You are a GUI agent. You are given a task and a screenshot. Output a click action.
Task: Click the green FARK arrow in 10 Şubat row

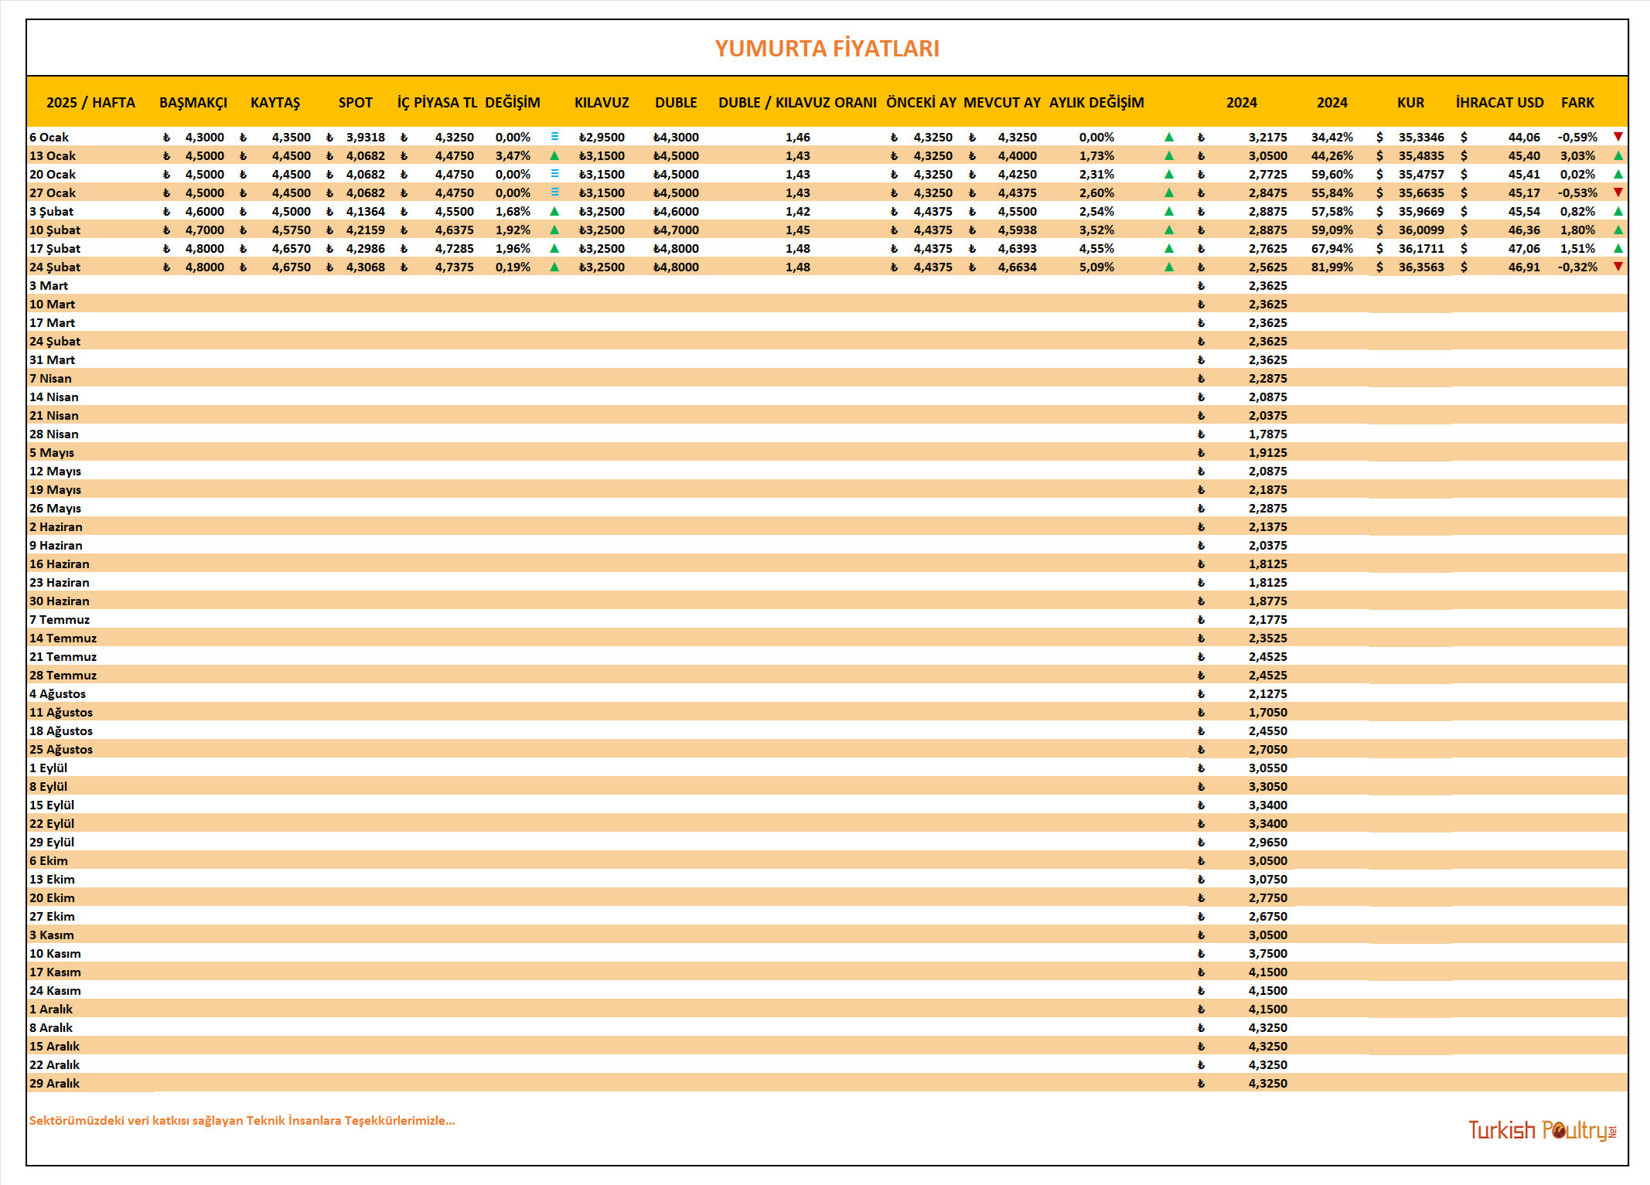point(1618,230)
